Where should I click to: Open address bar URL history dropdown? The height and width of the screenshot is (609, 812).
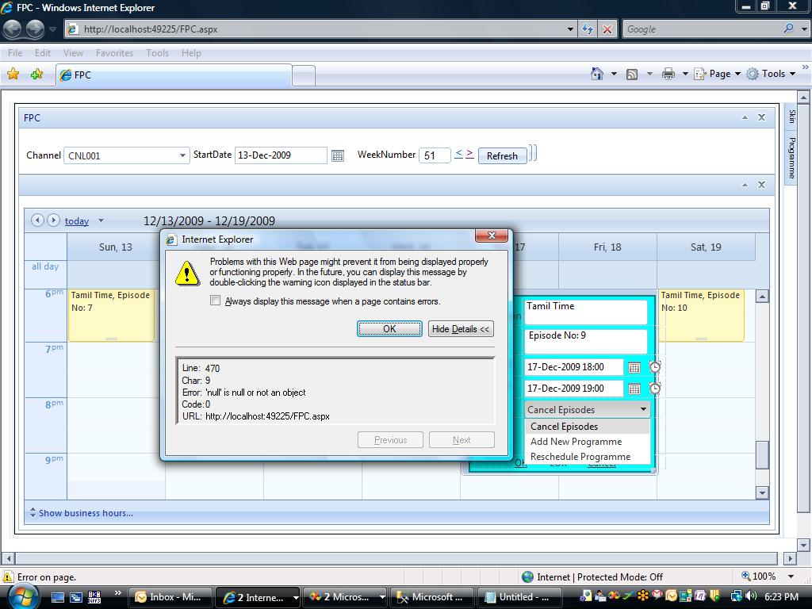coord(570,29)
